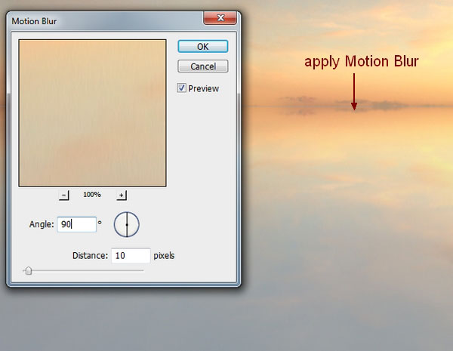
Task: Toggle the Preview checkbox
Action: 181,88
